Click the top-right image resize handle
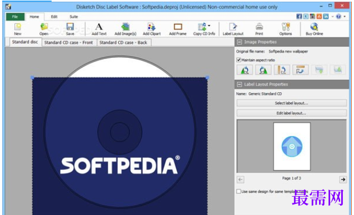Screen dimensions: 354x215 coord(208,78)
